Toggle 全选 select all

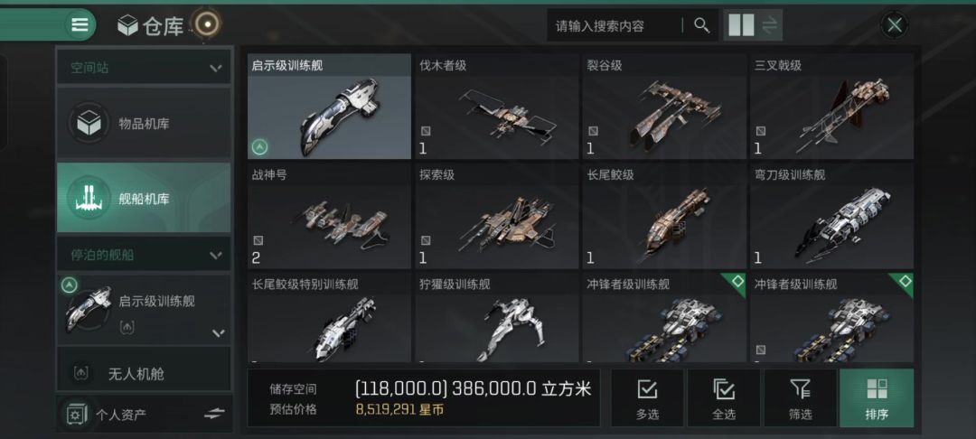point(724,398)
